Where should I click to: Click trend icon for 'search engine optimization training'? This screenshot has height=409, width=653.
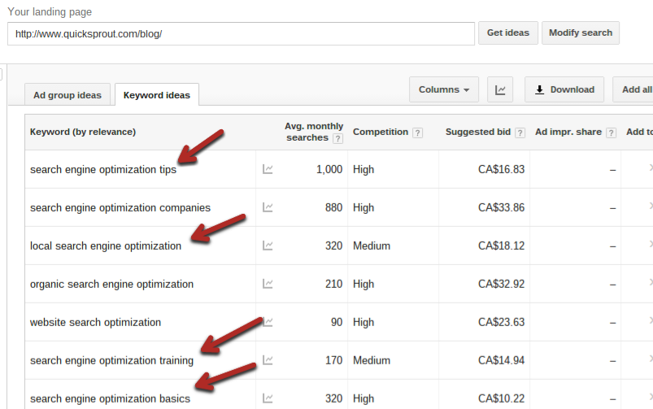click(268, 360)
